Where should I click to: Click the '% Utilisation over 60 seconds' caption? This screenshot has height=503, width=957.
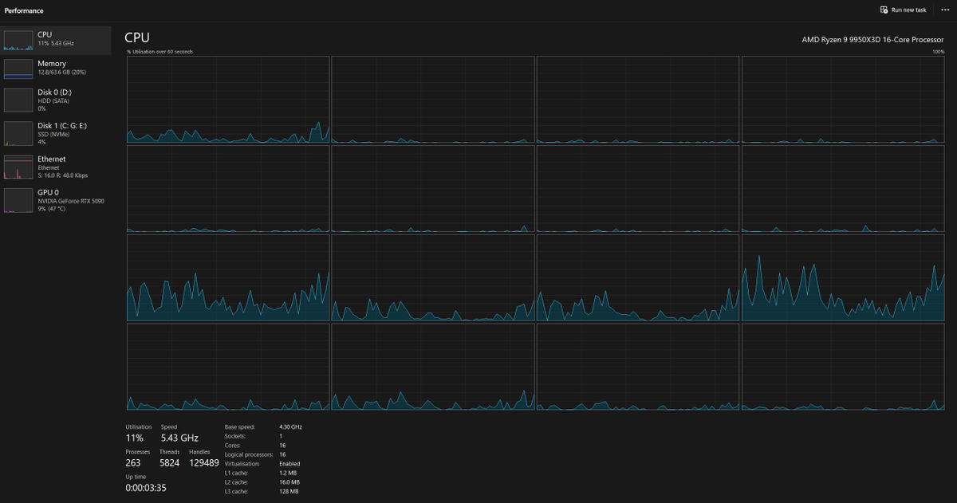pyautogui.click(x=159, y=52)
